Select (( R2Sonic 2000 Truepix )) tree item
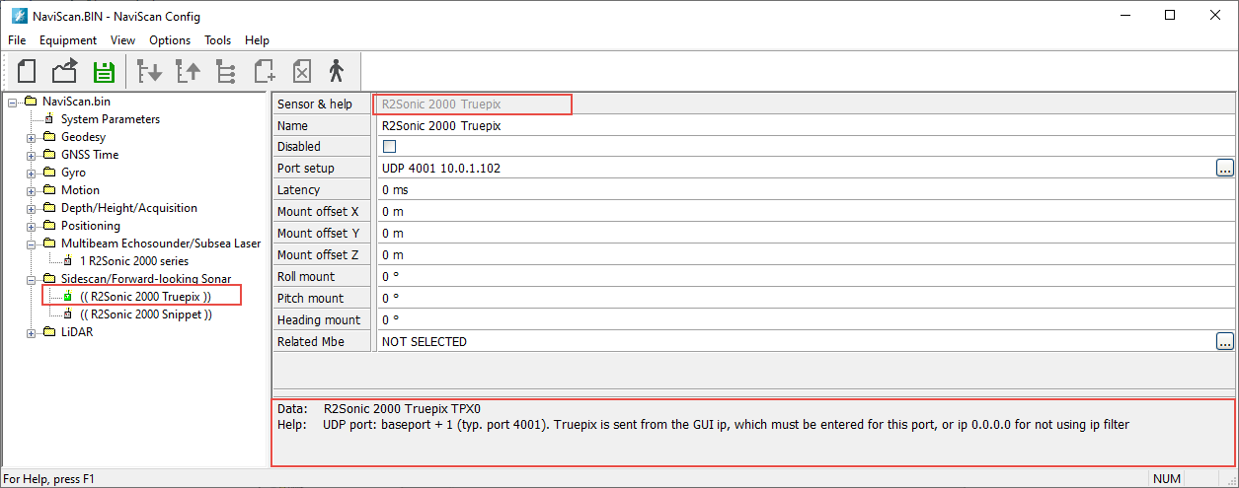The width and height of the screenshot is (1239, 488). coord(145,296)
